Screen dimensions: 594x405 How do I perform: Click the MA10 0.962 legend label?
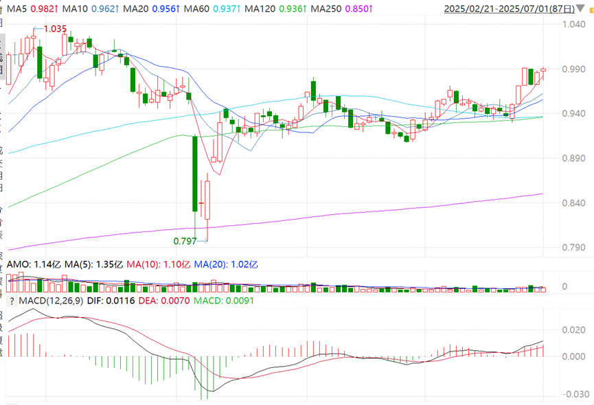click(90, 8)
